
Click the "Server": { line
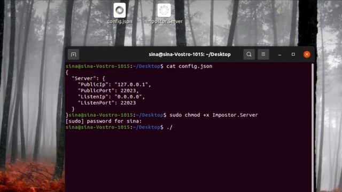pos(88,78)
